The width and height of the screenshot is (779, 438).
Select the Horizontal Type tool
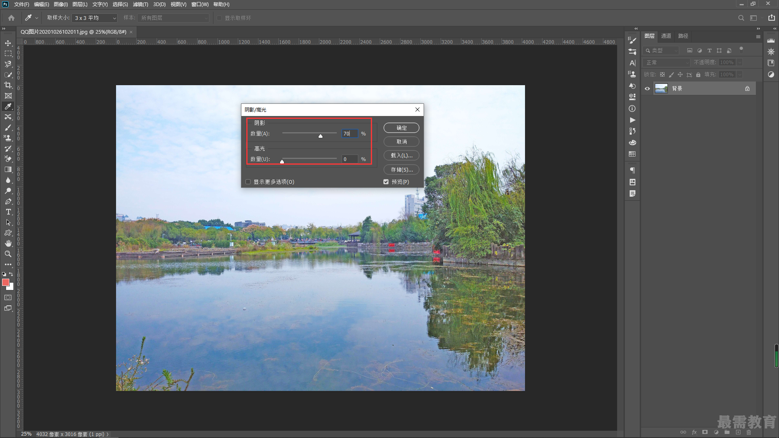click(x=8, y=212)
